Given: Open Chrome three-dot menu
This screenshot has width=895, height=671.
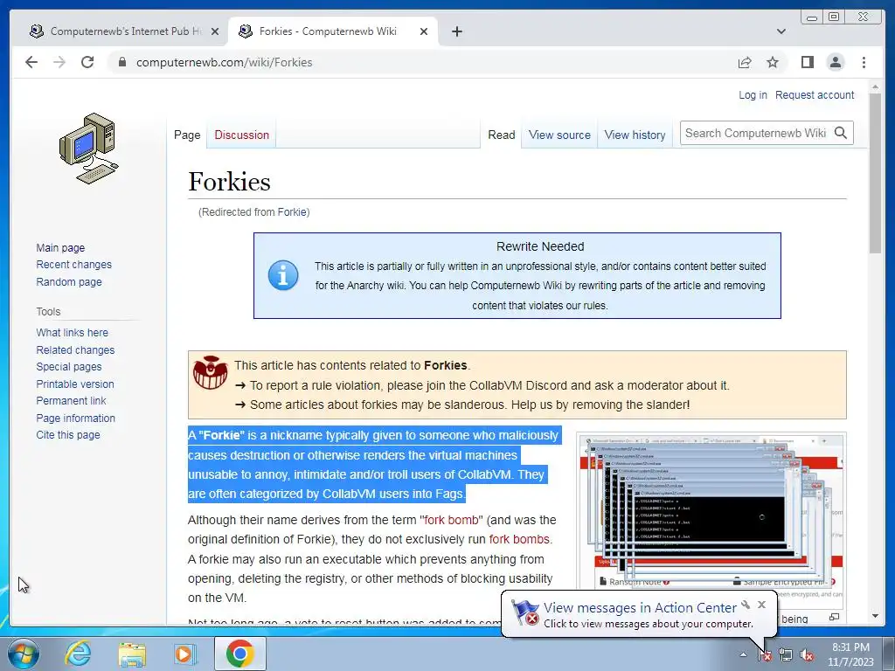Looking at the screenshot, I should pyautogui.click(x=864, y=62).
